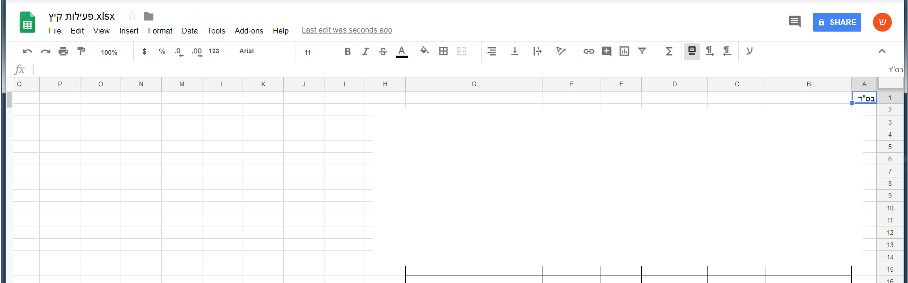Open the borders menu icon
Viewport: 908px width, 283px height.
443,51
